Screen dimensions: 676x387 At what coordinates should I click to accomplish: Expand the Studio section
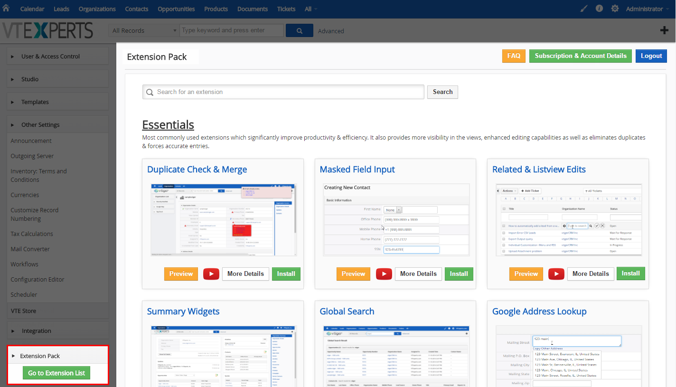coord(57,79)
